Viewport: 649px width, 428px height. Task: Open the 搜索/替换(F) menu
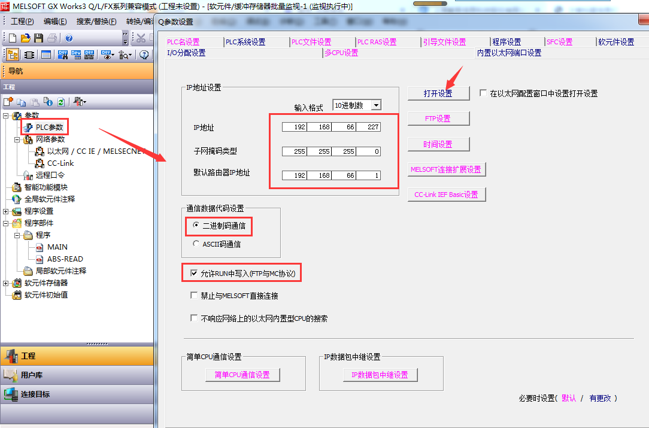(96, 22)
